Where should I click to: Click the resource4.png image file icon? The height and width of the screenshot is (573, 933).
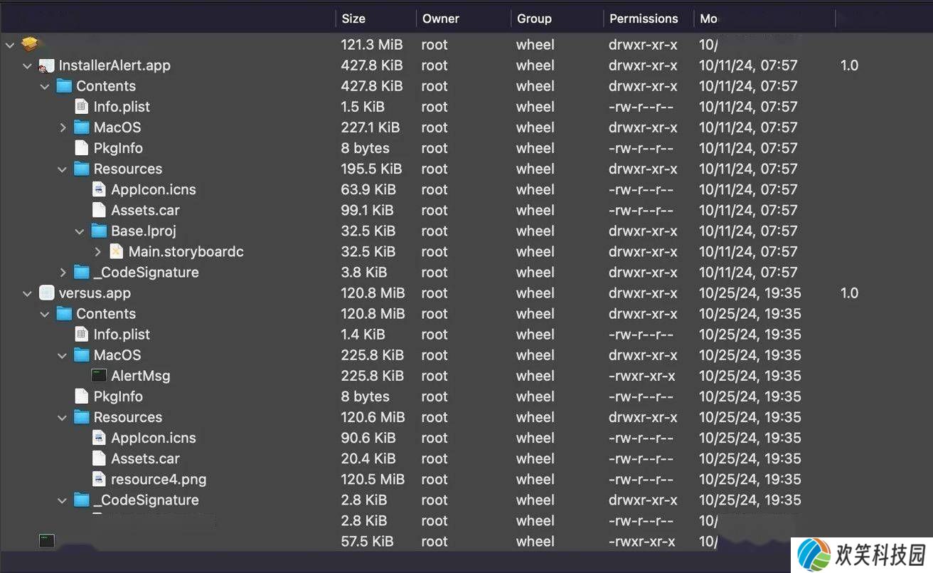point(99,479)
